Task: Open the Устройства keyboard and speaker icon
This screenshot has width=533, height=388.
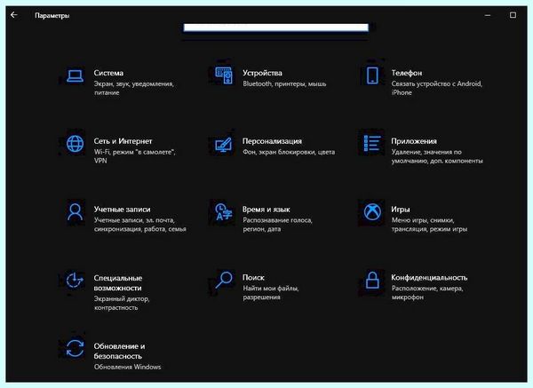Action: [x=224, y=75]
